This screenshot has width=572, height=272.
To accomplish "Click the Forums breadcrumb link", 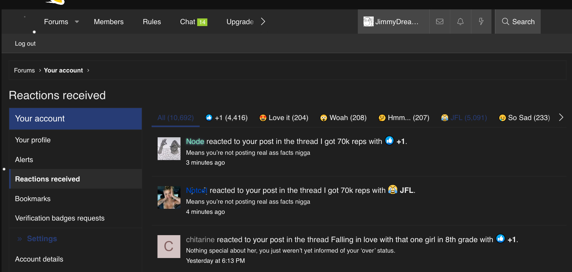I will point(24,70).
